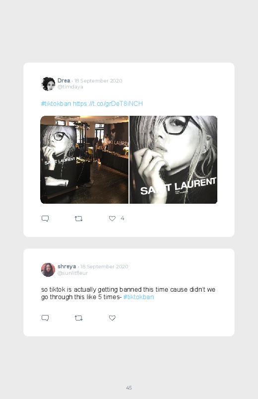Like shreya's tweet with the heart icon

[x=112, y=318]
